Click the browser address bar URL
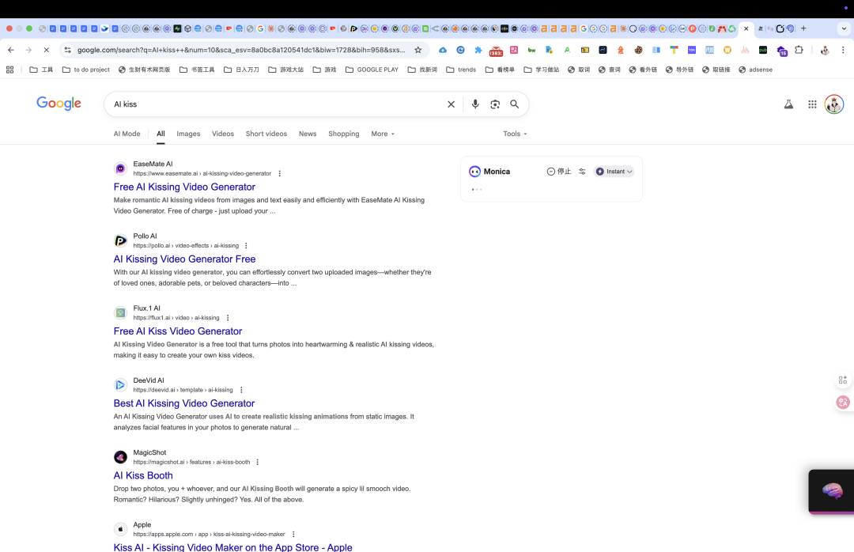 240,50
